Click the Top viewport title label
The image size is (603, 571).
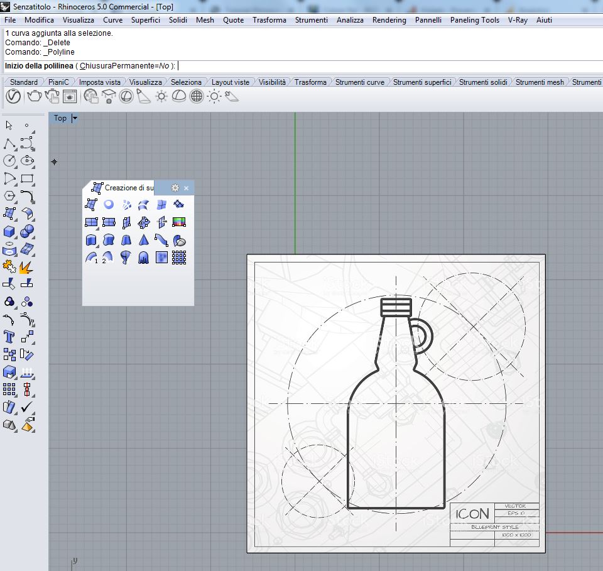point(60,118)
